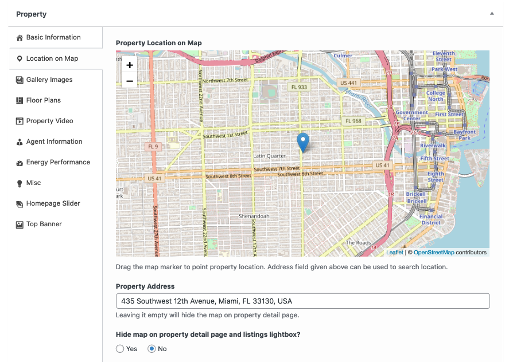
Task: Click The Roads label on map
Action: tap(358, 242)
